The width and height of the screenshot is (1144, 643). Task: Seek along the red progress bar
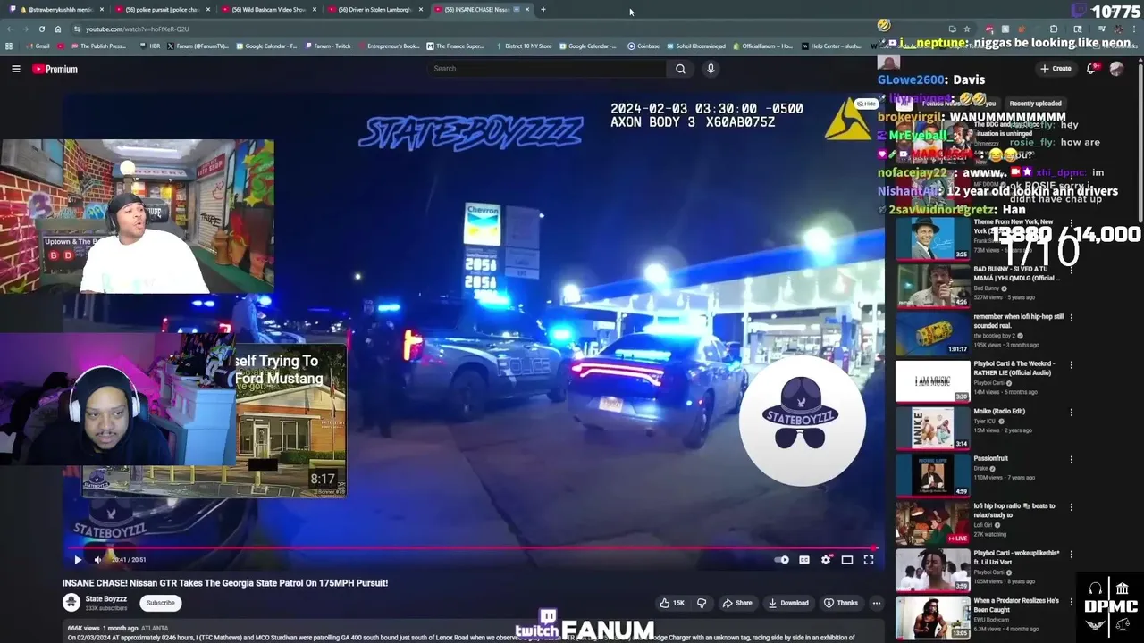[x=474, y=547]
